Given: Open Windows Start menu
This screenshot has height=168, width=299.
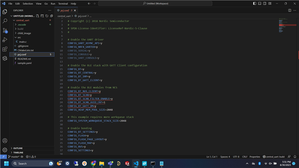Looking at the screenshot, I should 6,163.
